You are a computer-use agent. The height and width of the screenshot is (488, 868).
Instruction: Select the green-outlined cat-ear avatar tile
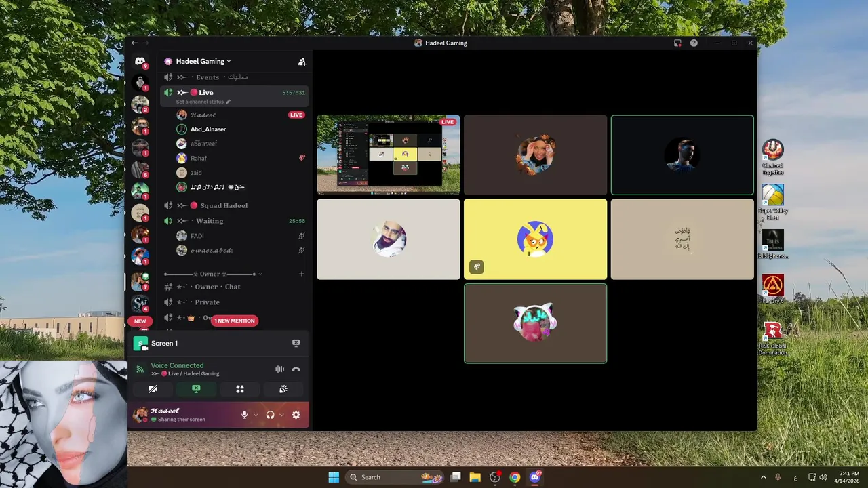pos(535,323)
